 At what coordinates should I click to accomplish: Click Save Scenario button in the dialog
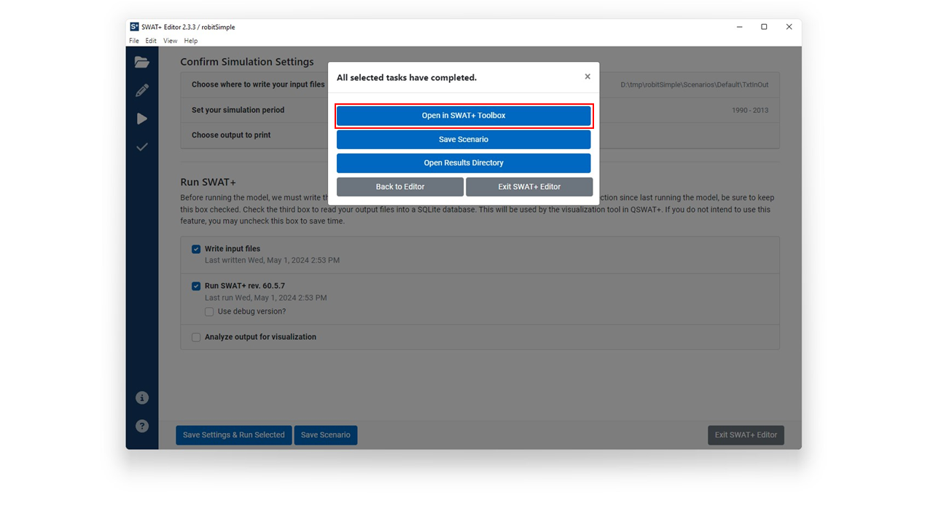464,139
